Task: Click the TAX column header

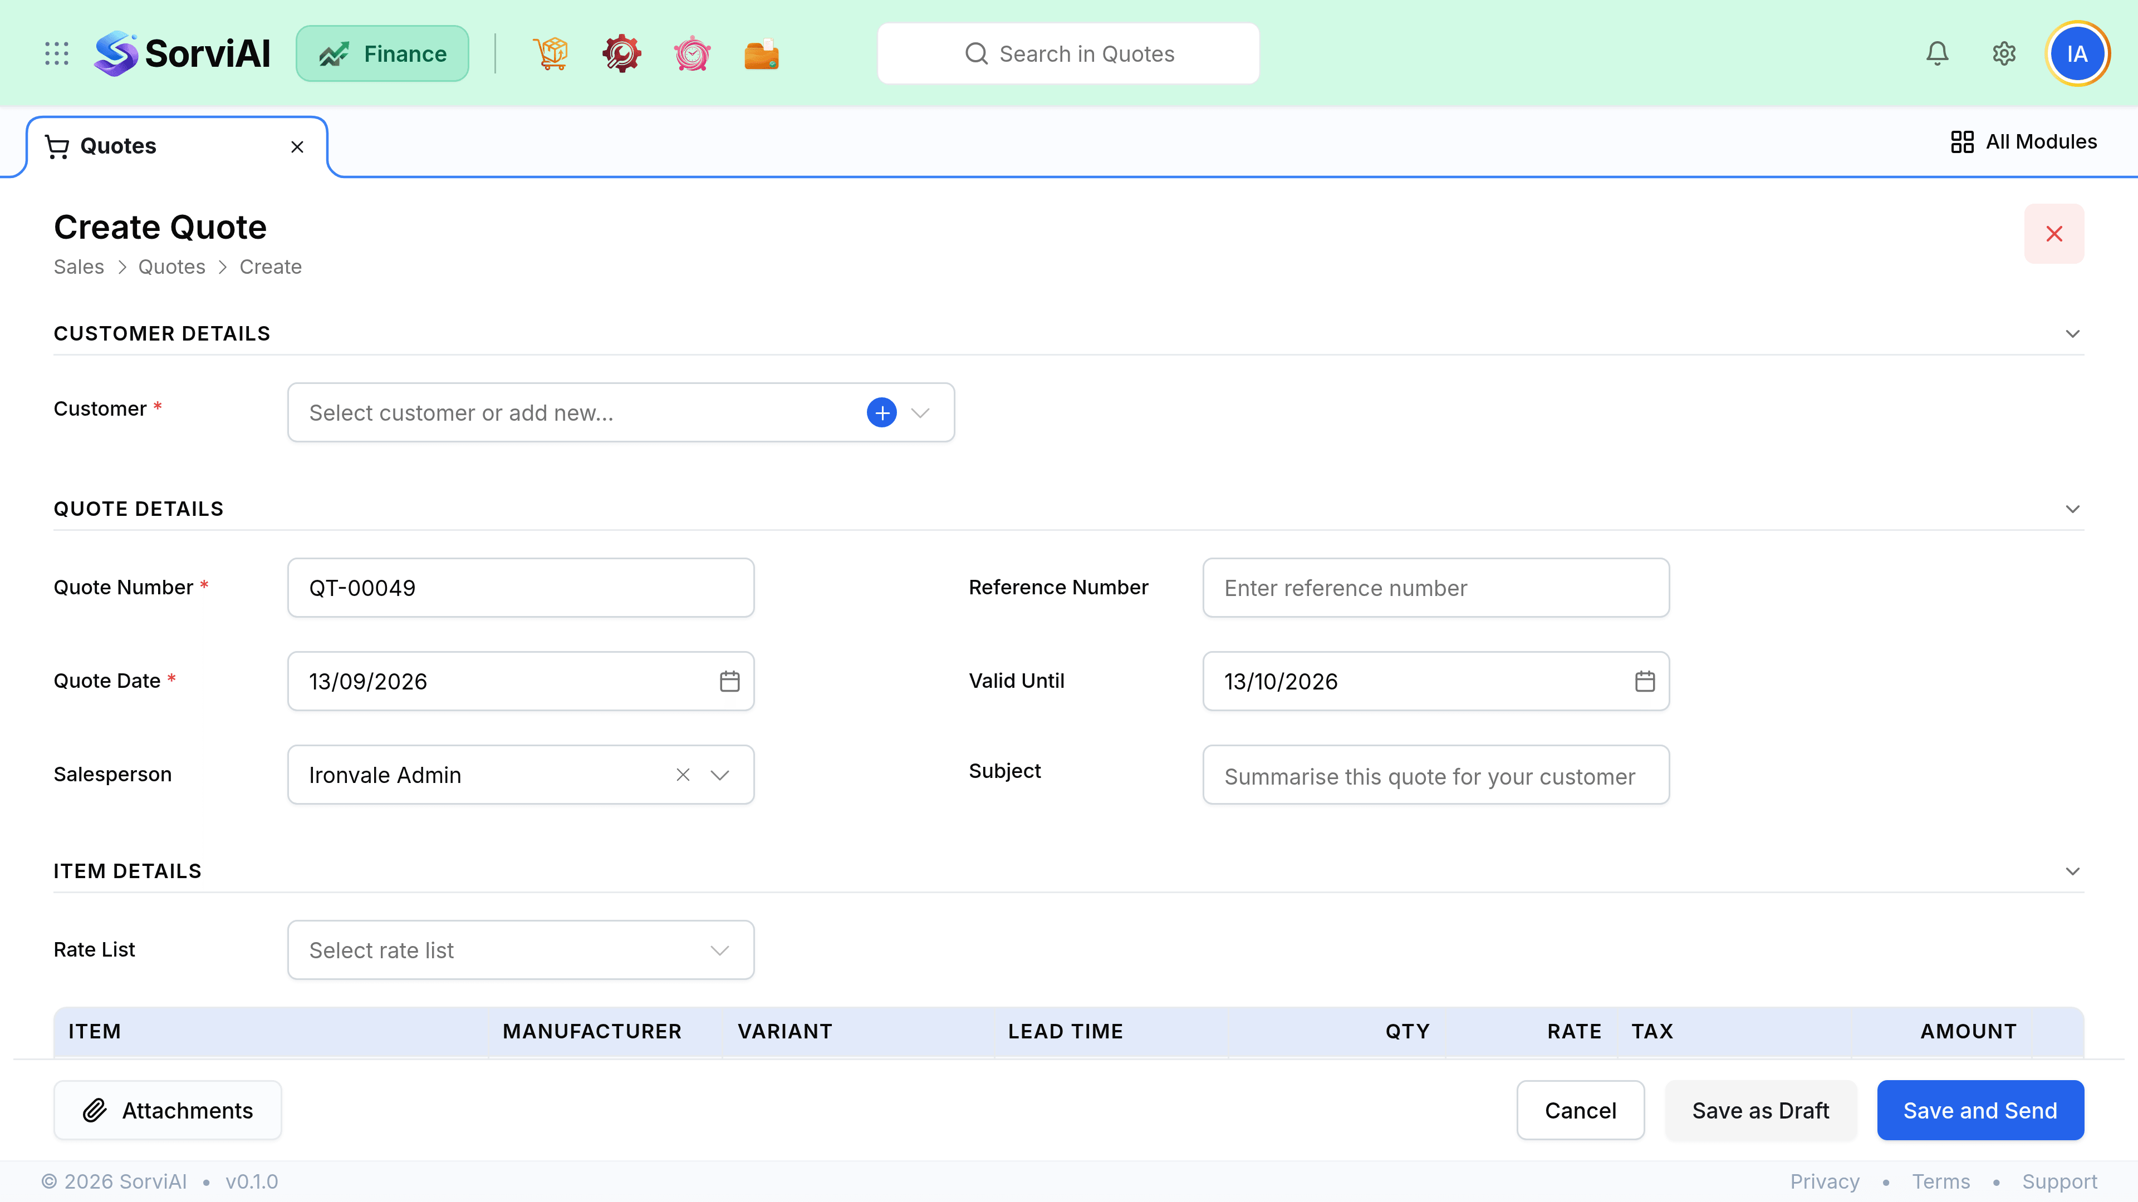Action: tap(1652, 1031)
